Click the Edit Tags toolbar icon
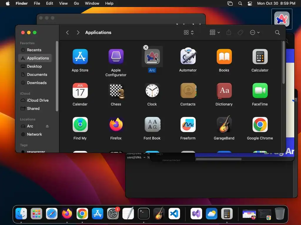301x225 pixels. coord(240,33)
